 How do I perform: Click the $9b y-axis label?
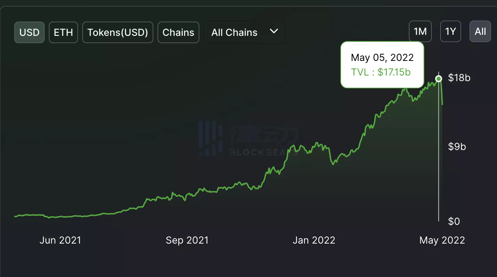[457, 147]
